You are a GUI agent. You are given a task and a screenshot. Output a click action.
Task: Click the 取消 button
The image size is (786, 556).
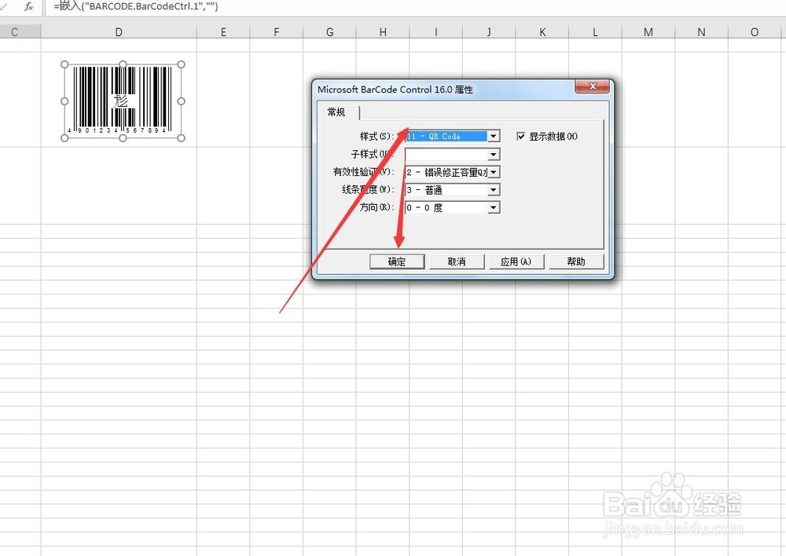[457, 262]
